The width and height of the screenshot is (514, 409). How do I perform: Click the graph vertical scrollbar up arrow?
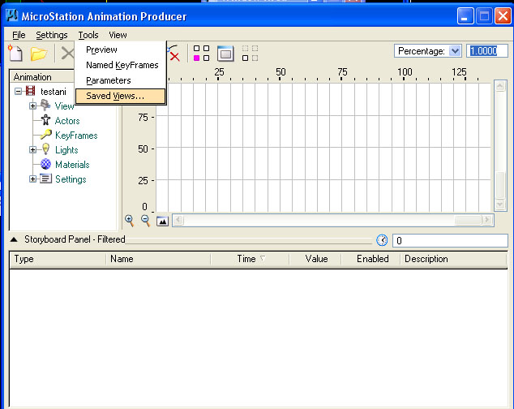500,86
